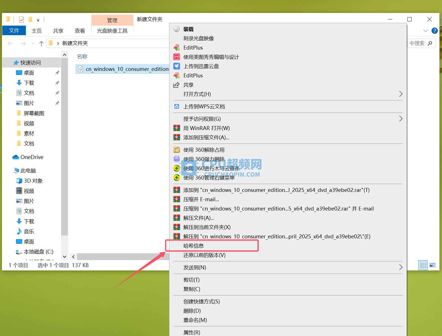Click the navigation pane scroll down arrow

coord(65,257)
